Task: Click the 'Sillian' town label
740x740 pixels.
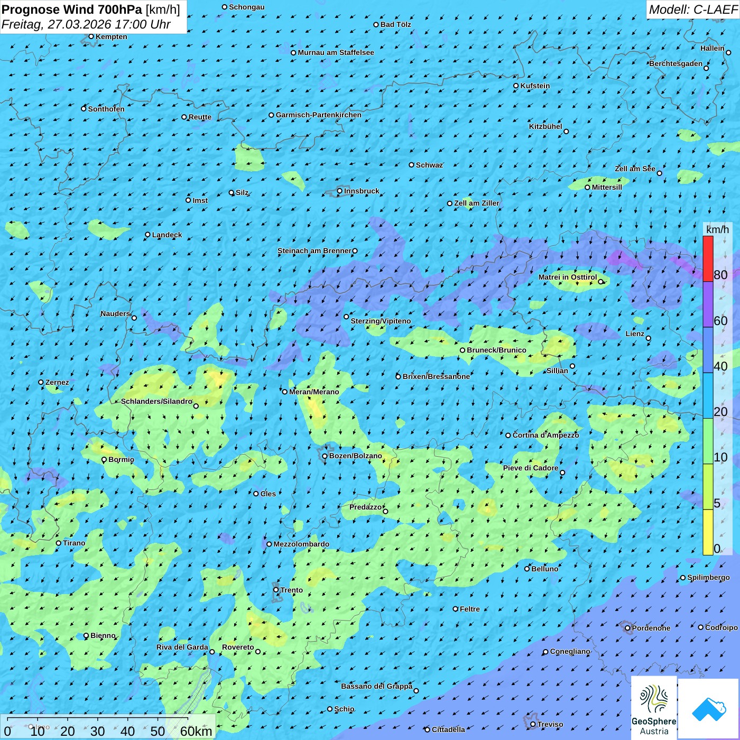Action: [x=557, y=371]
